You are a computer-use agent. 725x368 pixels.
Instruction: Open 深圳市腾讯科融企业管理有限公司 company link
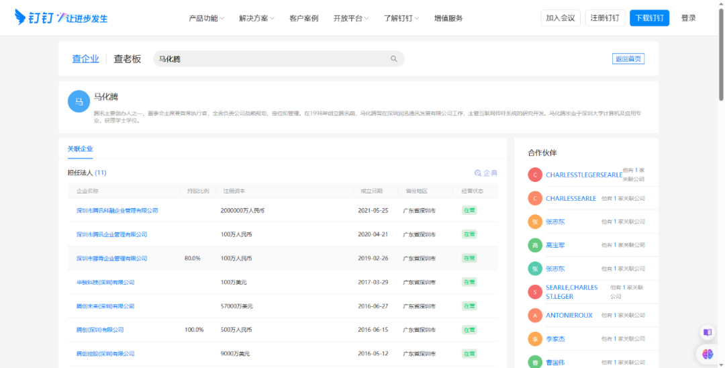(117, 210)
